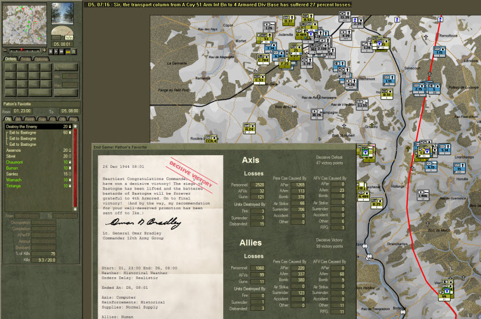
Task: Select the 2.15 unit counter on the map
Action: 418,88
